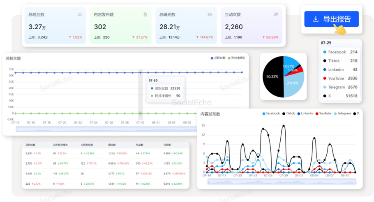Toggle Tiktok series in 内容发布数 legend
This screenshot has height=202, width=374.
(x=289, y=114)
